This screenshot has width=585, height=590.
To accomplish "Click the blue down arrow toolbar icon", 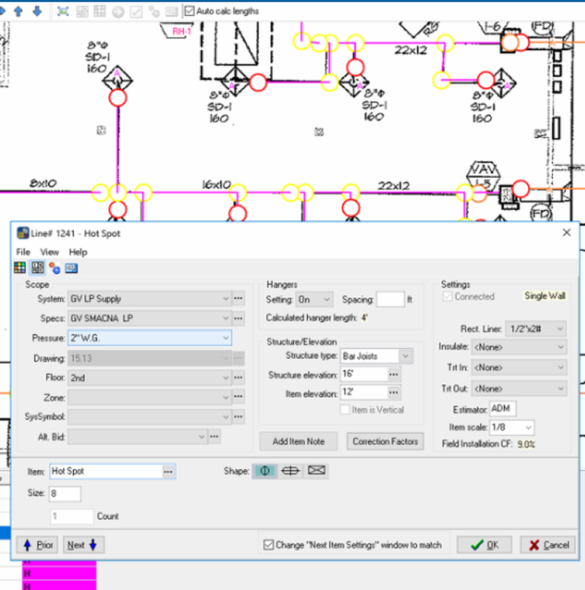I will (x=37, y=12).
